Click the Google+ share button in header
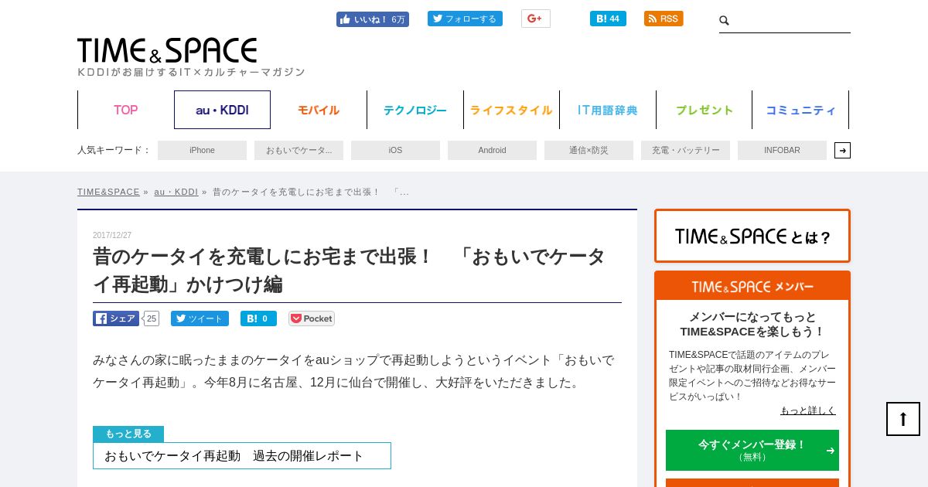The height and width of the screenshot is (487, 928). pos(535,19)
